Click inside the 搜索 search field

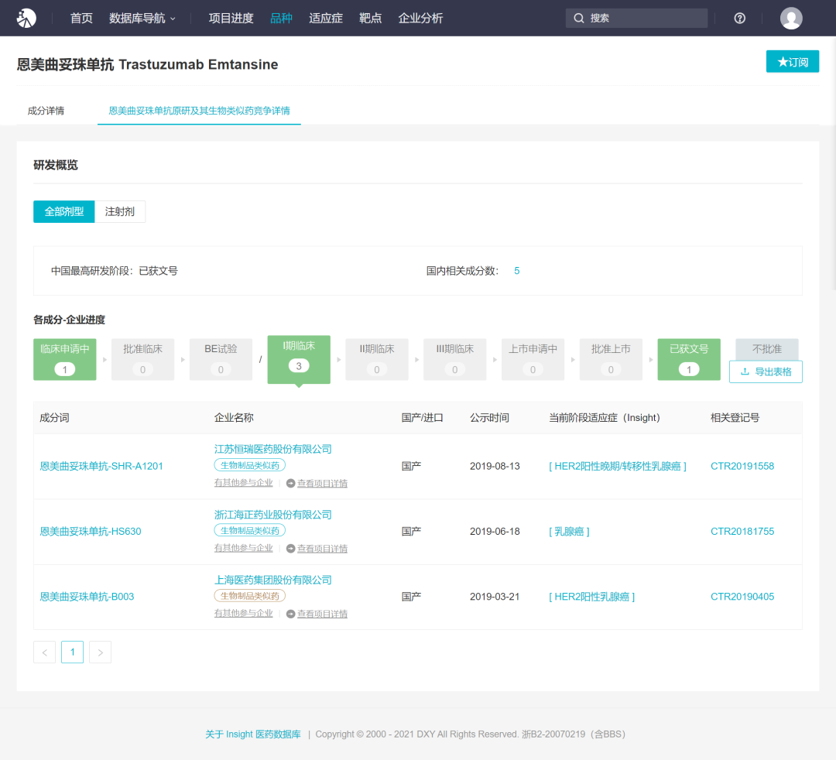tap(636, 18)
